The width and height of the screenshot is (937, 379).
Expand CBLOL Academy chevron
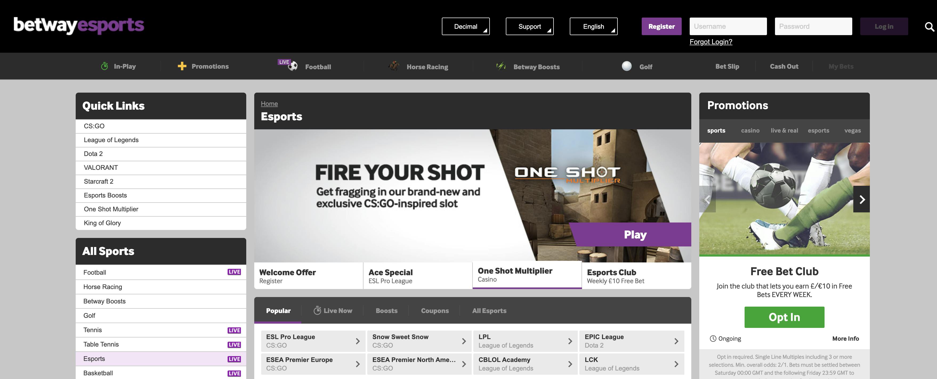[570, 364]
